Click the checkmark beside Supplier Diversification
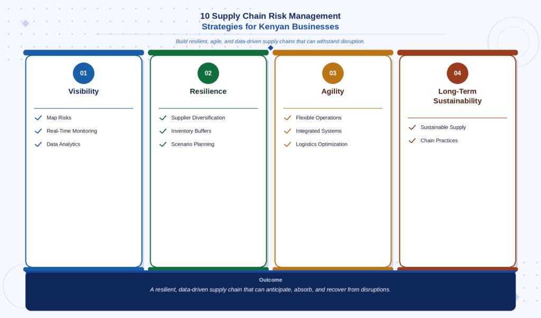This screenshot has width=541, height=318. pos(163,118)
